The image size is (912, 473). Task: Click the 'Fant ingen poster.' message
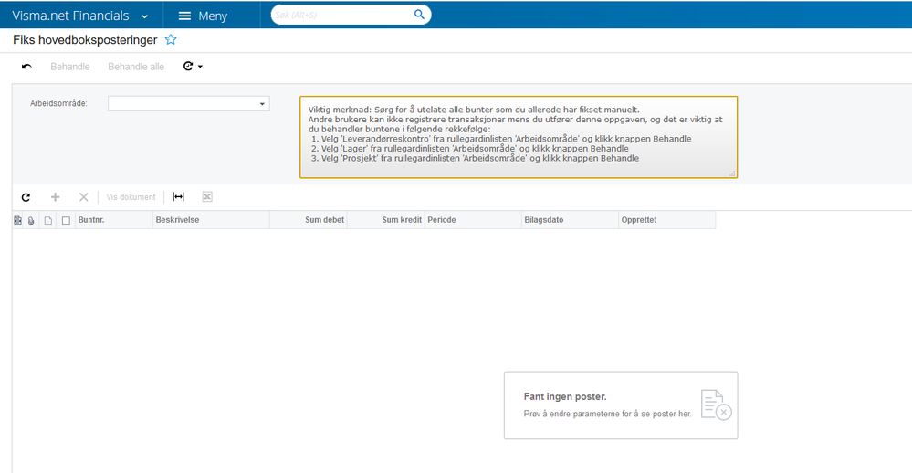[565, 396]
